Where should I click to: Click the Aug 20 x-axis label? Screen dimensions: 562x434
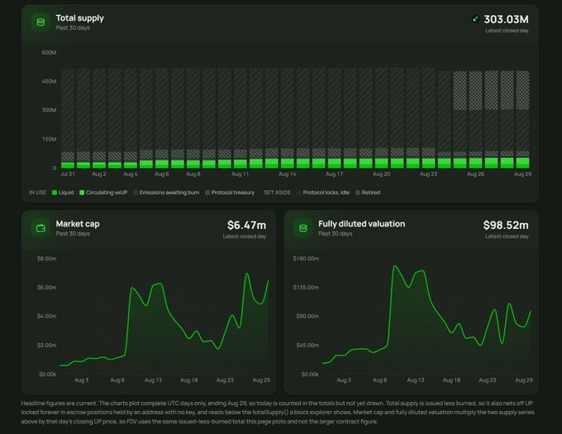(381, 174)
